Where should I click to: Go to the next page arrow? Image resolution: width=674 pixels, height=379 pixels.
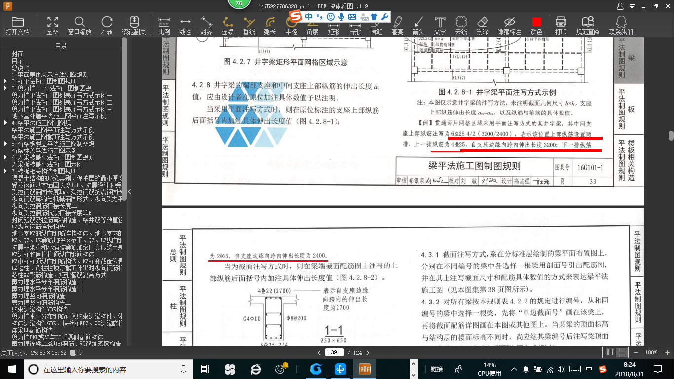tap(369, 352)
